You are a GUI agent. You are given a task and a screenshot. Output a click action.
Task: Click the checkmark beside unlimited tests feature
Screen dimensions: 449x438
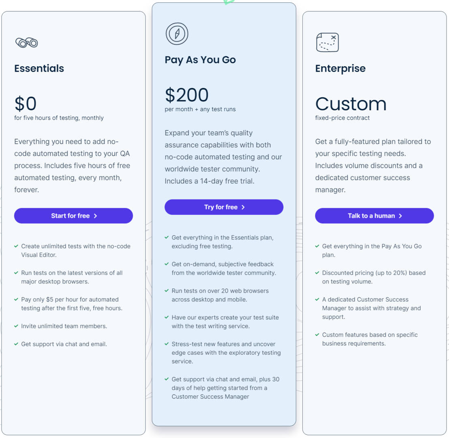tap(16, 246)
